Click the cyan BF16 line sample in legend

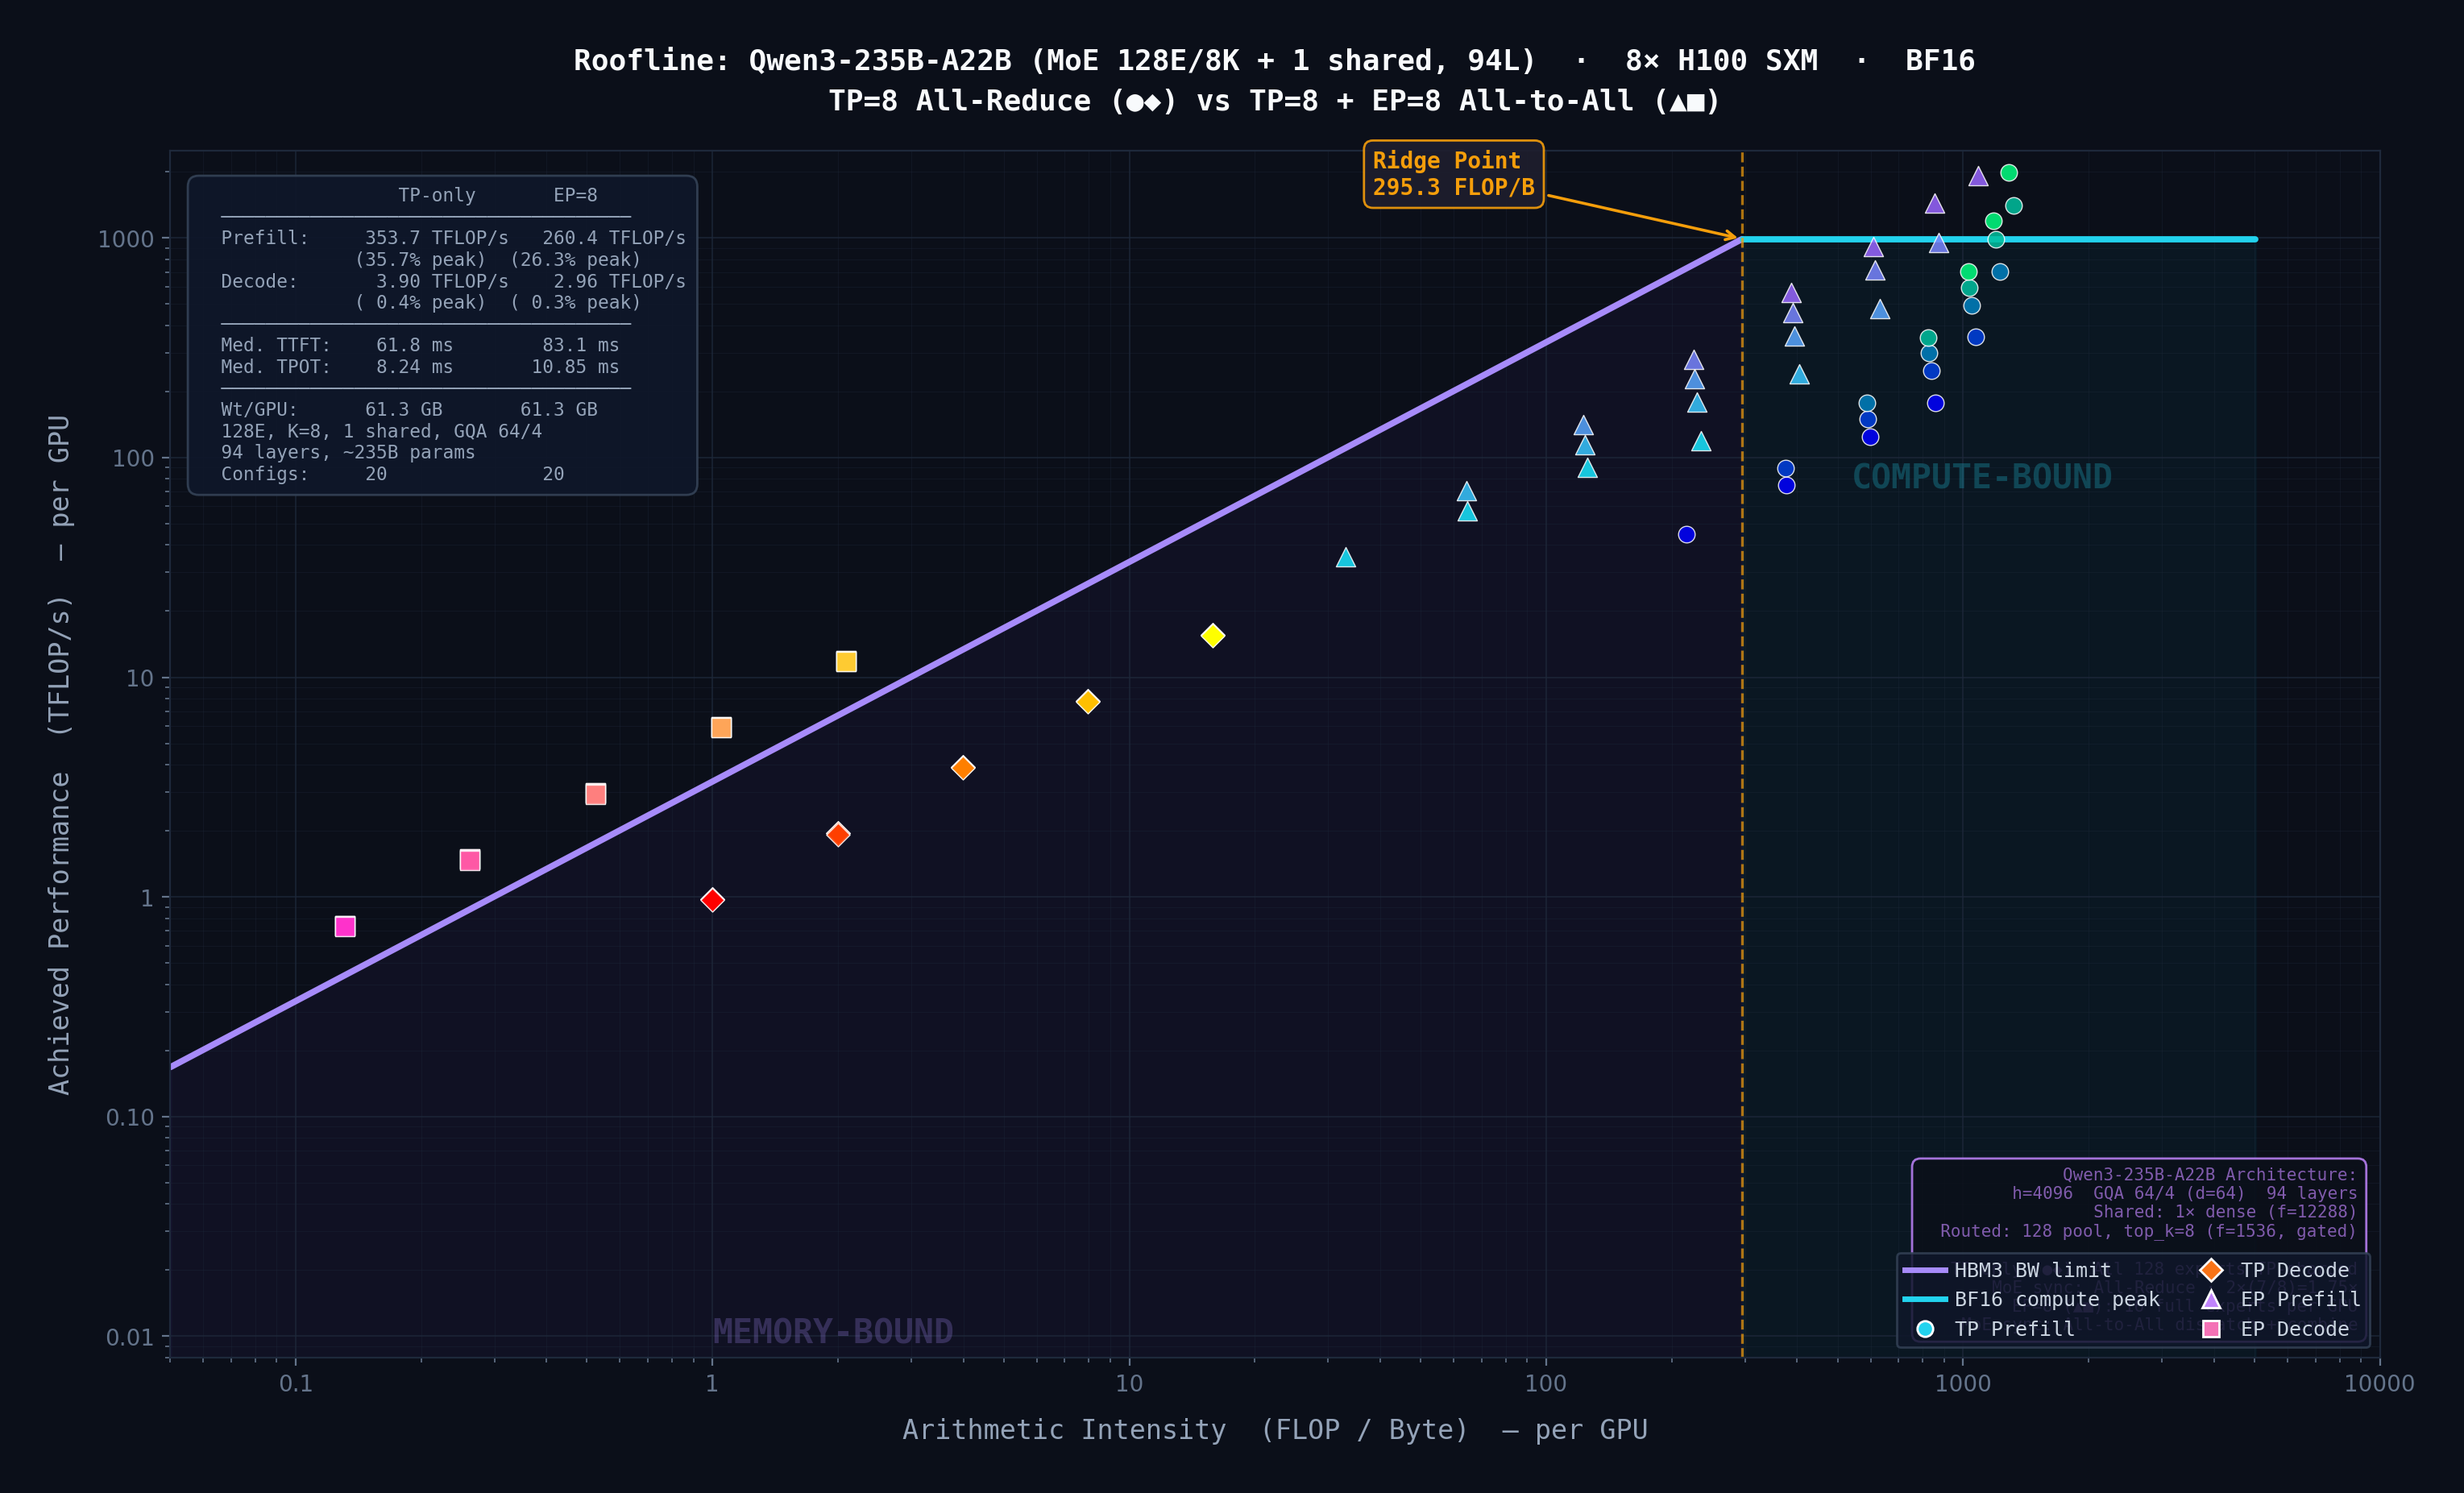click(1925, 1299)
